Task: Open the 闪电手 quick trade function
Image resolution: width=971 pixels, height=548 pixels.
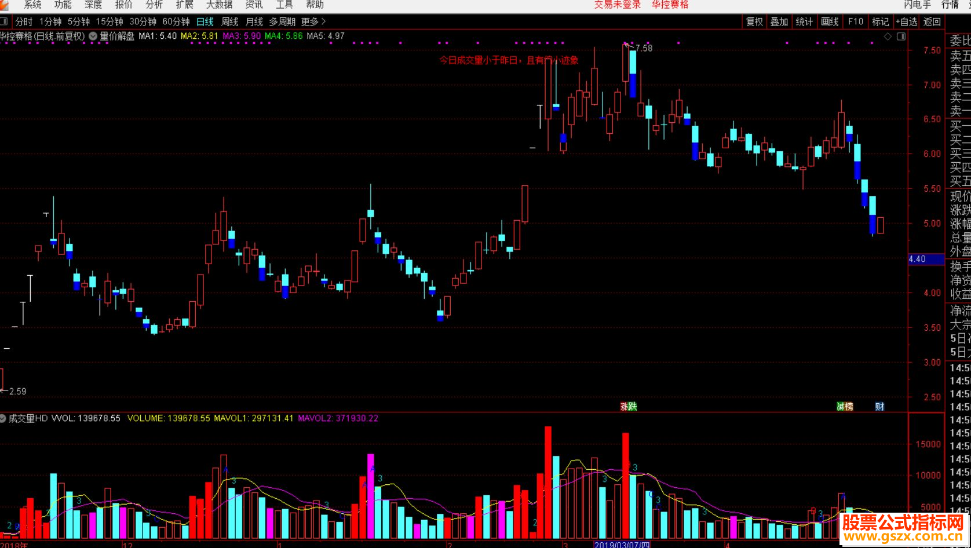Action: (x=917, y=5)
